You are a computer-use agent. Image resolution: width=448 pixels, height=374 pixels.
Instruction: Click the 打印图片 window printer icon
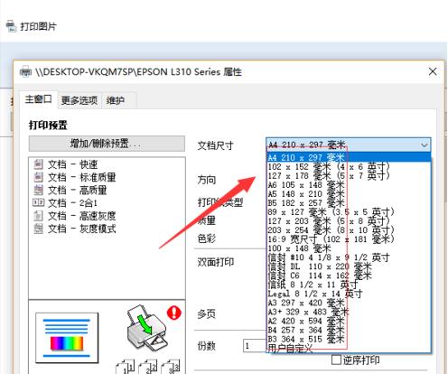pyautogui.click(x=11, y=26)
